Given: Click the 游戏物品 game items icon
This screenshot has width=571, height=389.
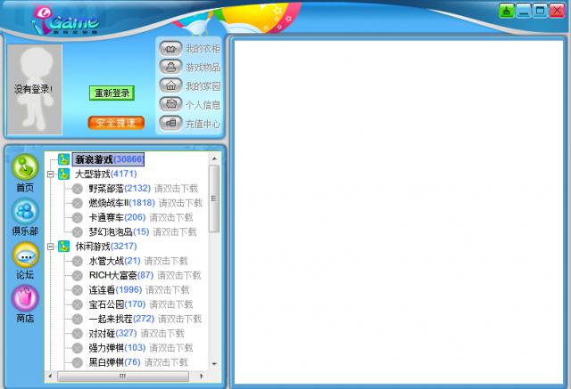Looking at the screenshot, I should pos(170,67).
